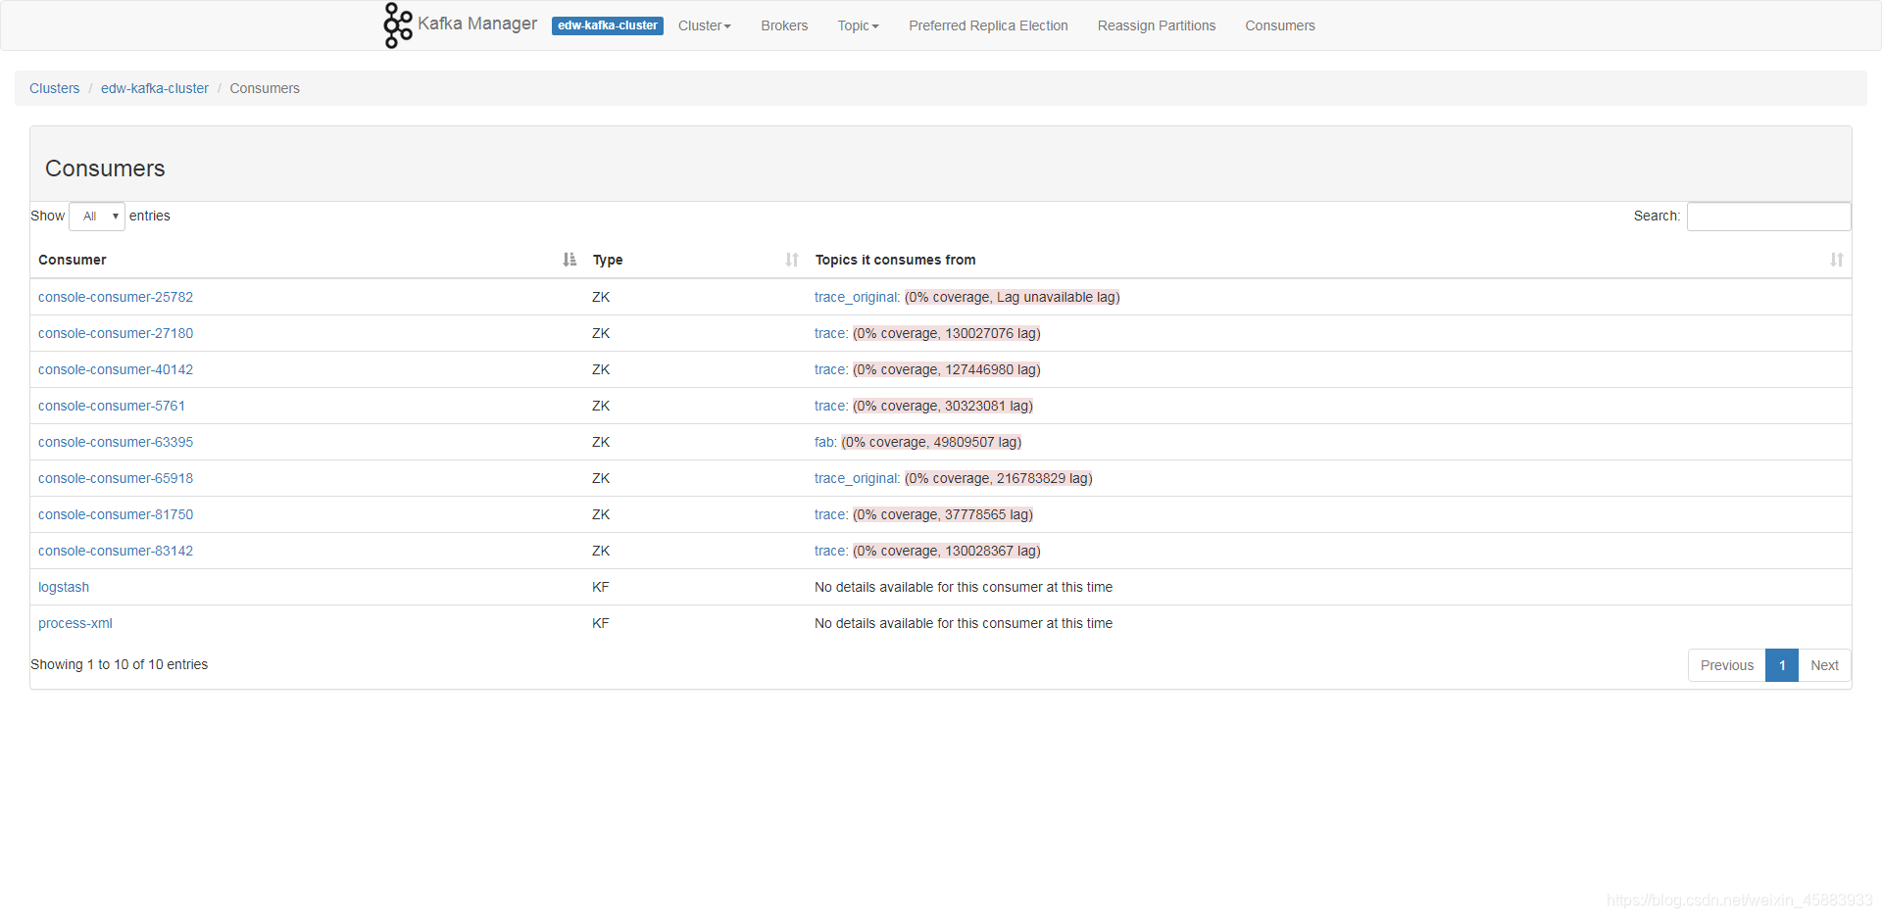Open the Topic dropdown menu
Image resolution: width=1882 pixels, height=918 pixels.
(x=858, y=25)
